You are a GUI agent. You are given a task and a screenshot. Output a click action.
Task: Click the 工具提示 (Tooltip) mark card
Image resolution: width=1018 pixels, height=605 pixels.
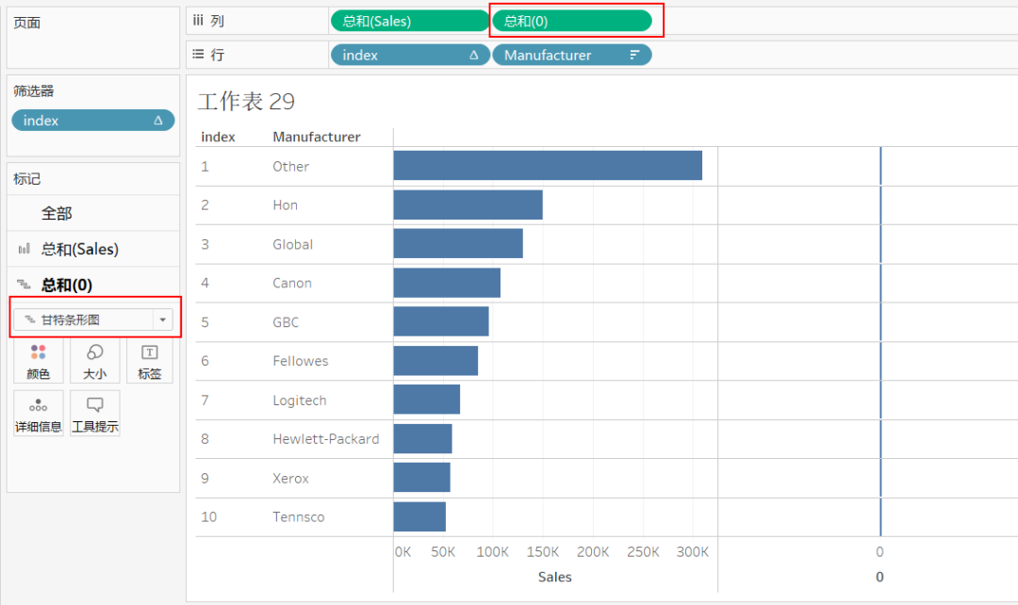point(95,414)
